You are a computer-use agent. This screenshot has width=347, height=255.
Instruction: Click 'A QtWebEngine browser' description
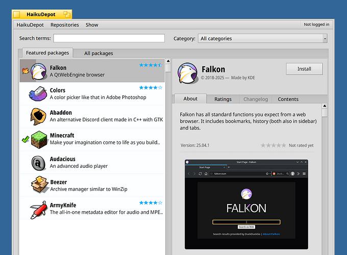point(77,75)
